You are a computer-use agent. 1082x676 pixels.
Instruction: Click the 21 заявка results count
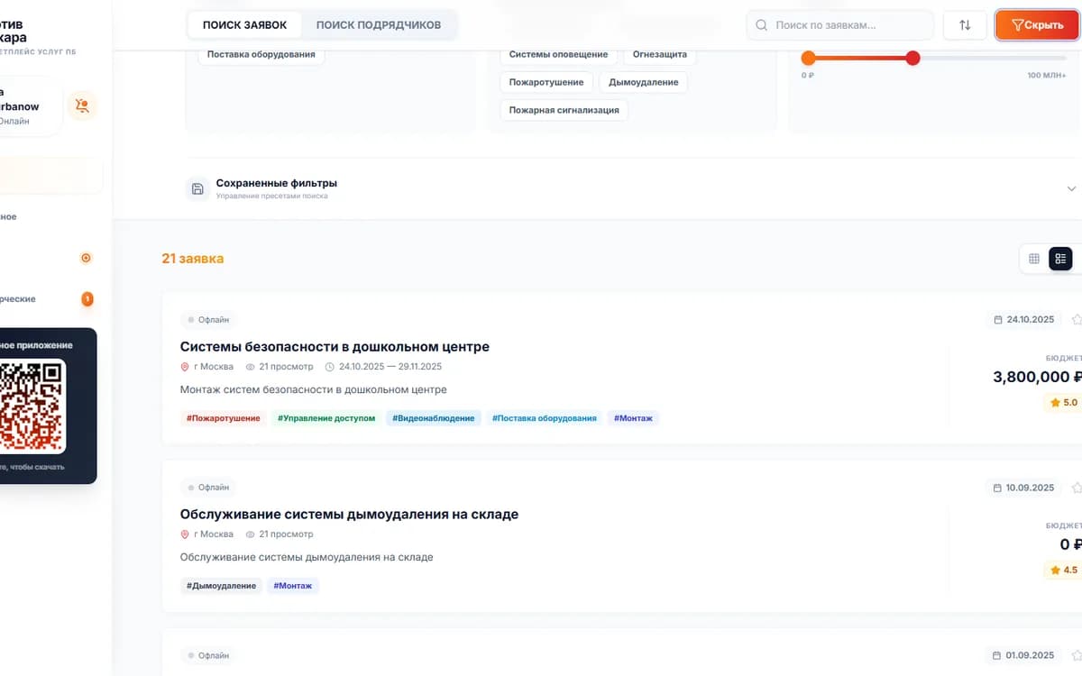(x=193, y=259)
